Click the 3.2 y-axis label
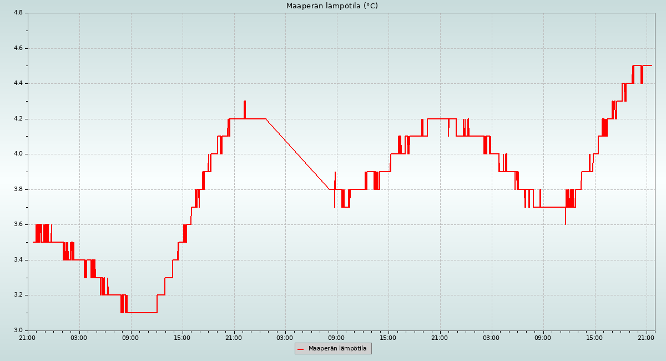666x361 pixels. tap(17, 295)
